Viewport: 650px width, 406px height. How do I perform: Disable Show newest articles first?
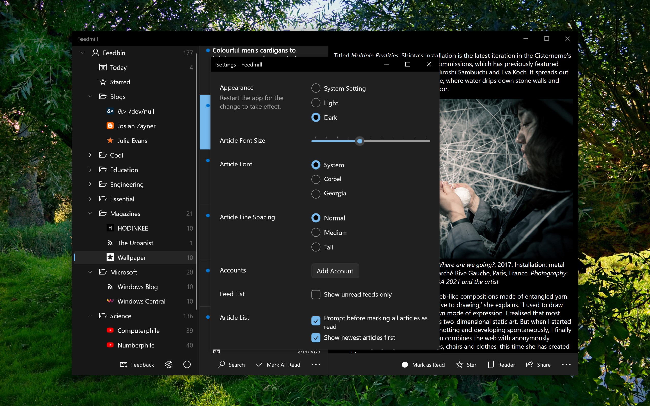click(316, 337)
